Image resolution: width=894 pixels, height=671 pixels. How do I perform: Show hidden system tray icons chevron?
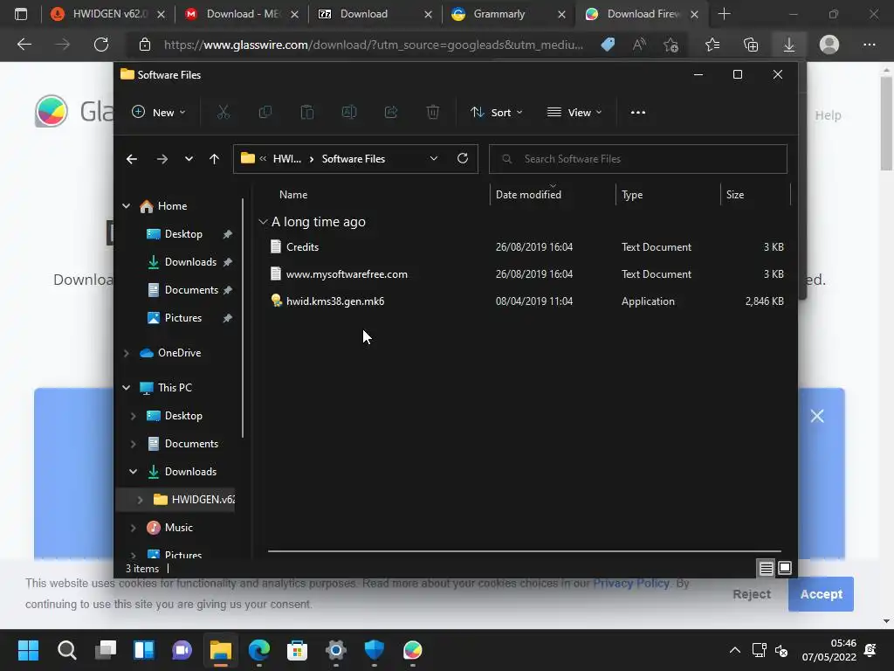click(735, 650)
